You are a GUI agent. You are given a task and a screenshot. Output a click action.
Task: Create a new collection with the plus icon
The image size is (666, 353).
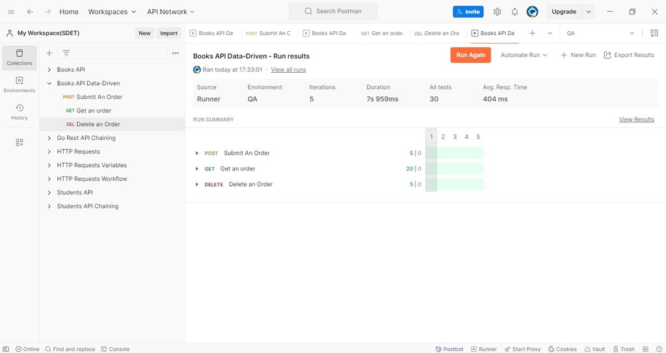pyautogui.click(x=49, y=53)
